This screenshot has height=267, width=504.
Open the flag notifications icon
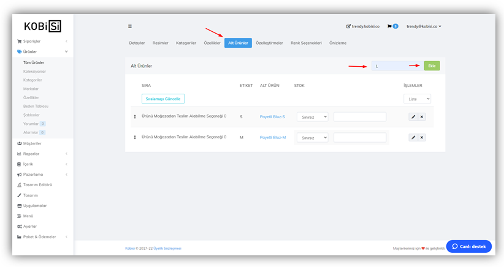389,26
